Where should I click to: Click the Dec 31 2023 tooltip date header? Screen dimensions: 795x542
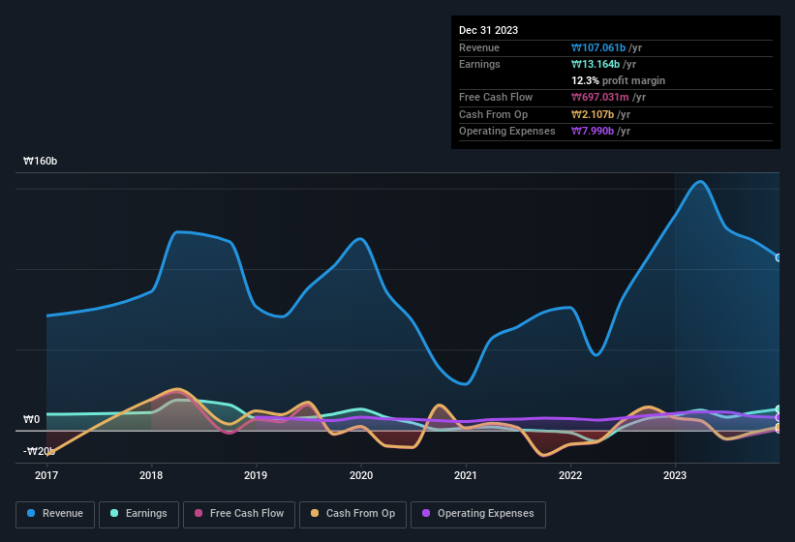[488, 30]
